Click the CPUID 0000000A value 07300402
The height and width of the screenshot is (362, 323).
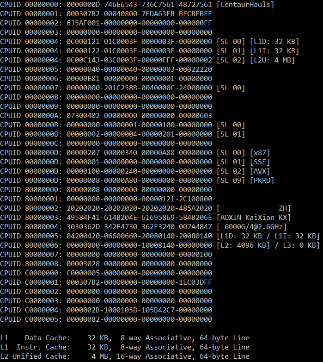click(83, 115)
